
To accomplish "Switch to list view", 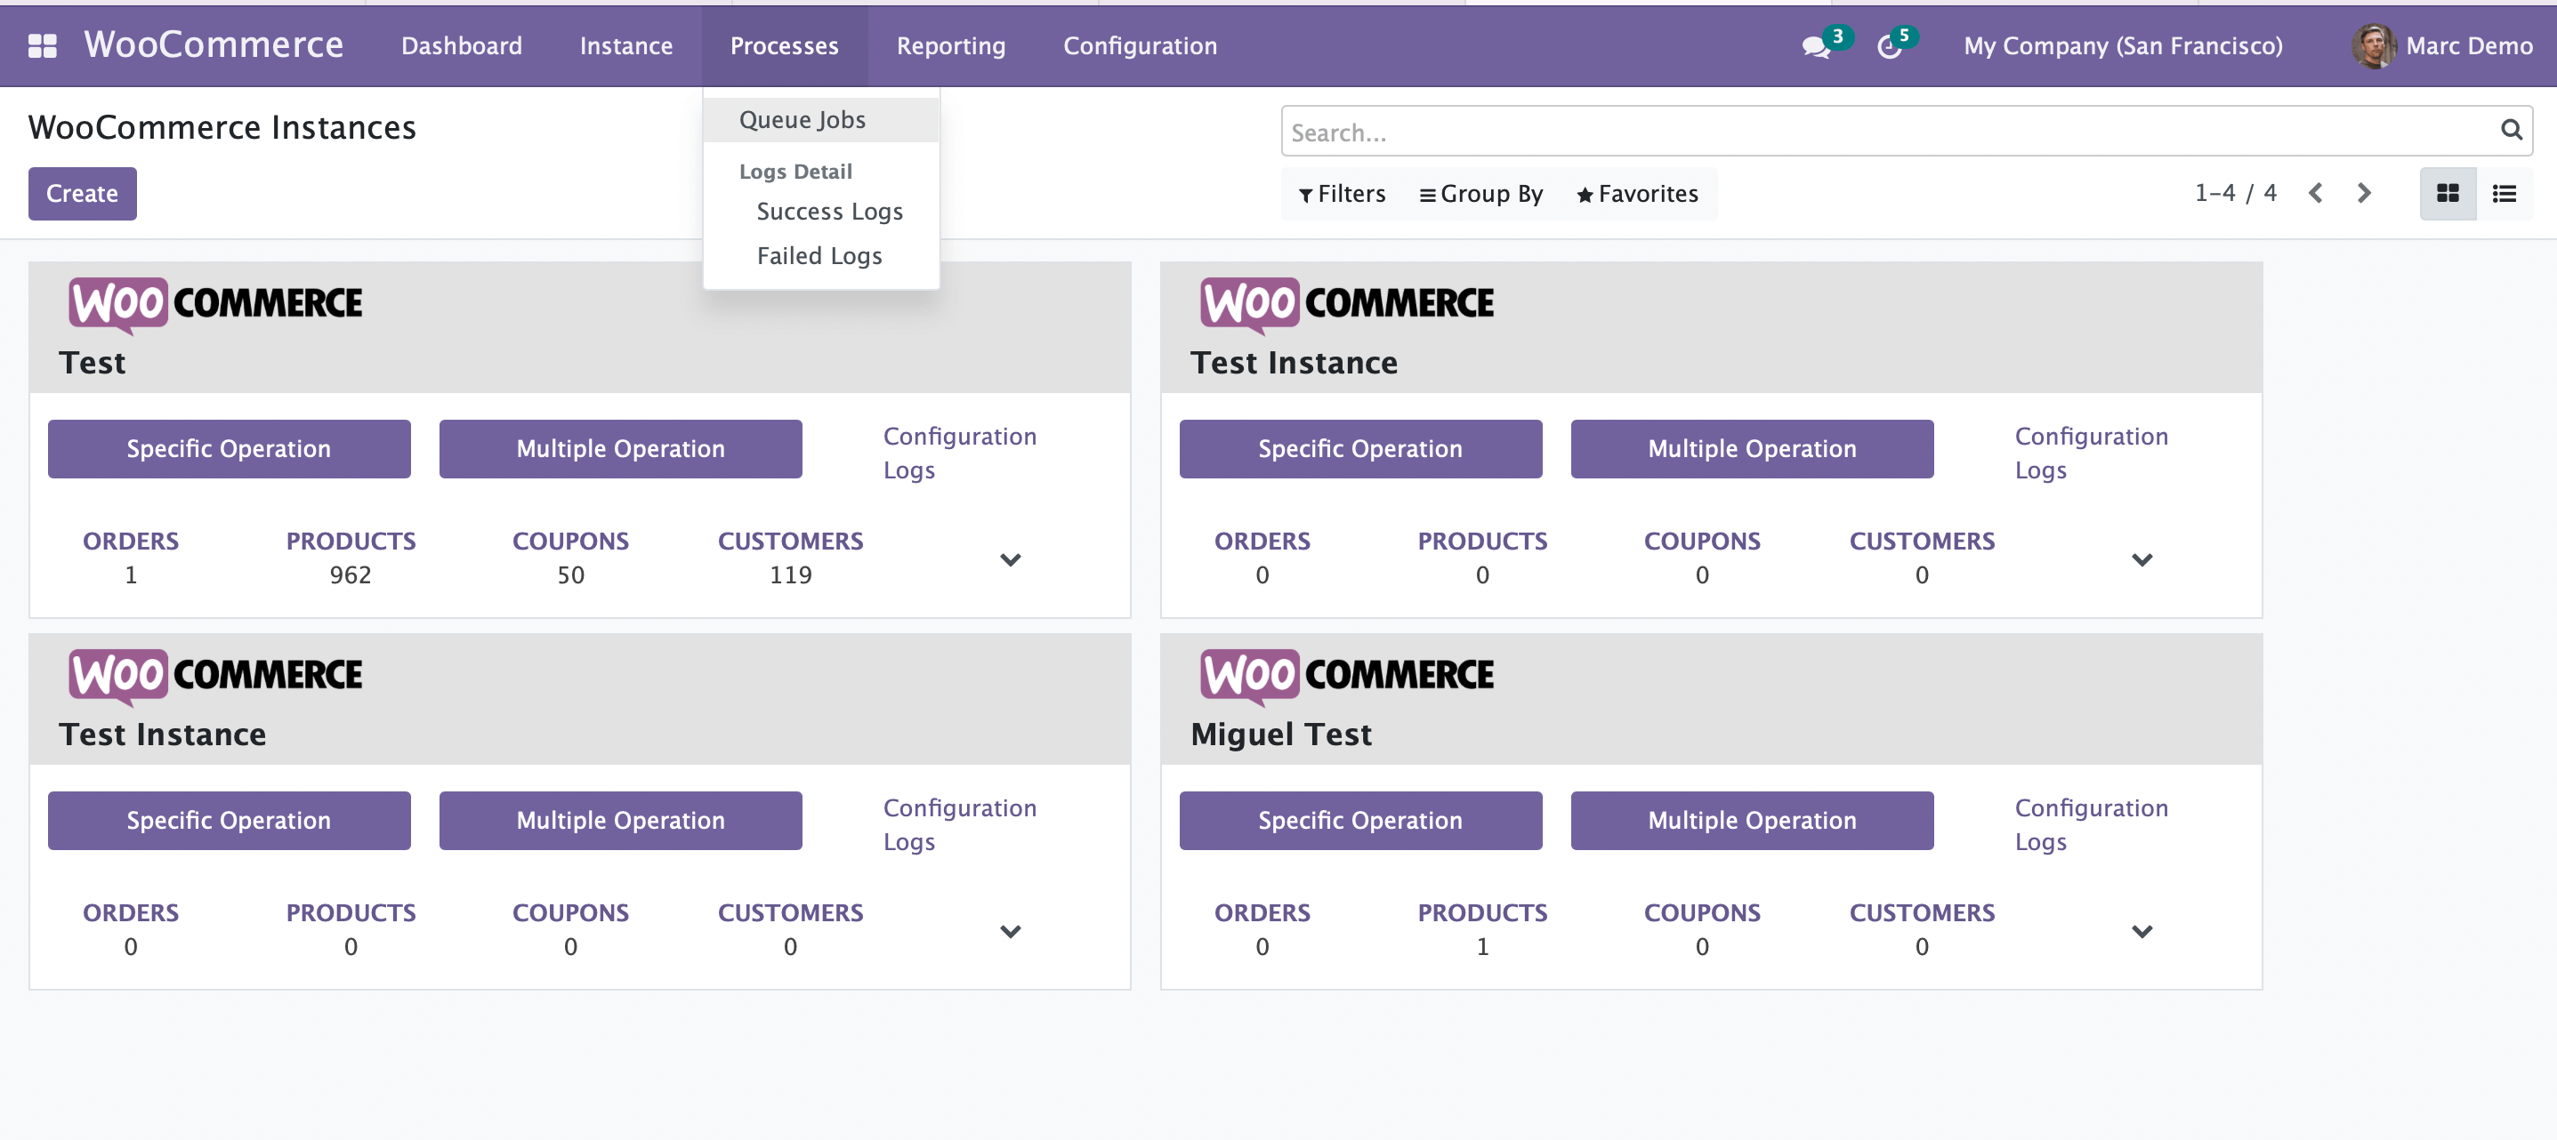I will click(x=2505, y=194).
